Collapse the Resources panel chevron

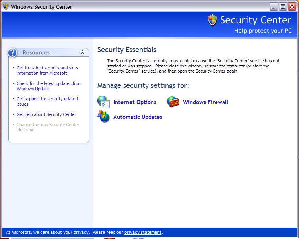point(82,52)
